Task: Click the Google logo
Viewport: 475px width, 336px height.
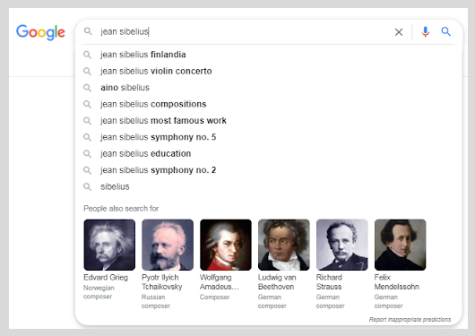Action: click(x=40, y=32)
